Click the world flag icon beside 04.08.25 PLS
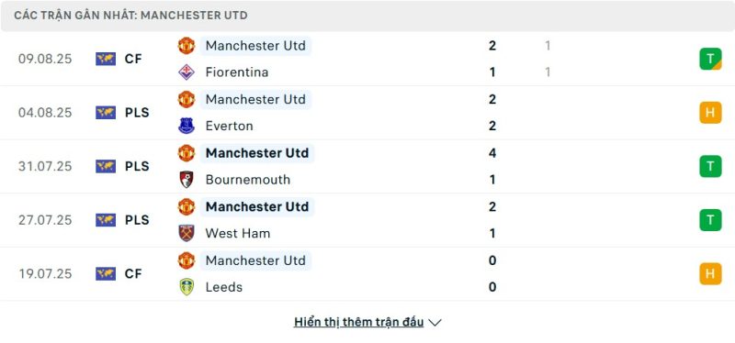The height and width of the screenshot is (343, 735). [x=106, y=113]
